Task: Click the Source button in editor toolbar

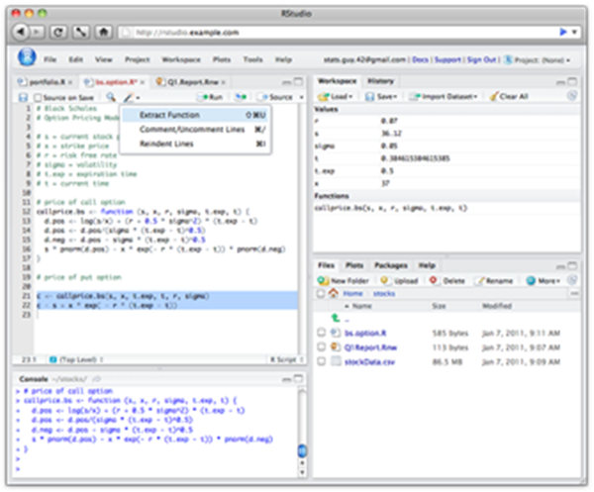Action: point(276,97)
